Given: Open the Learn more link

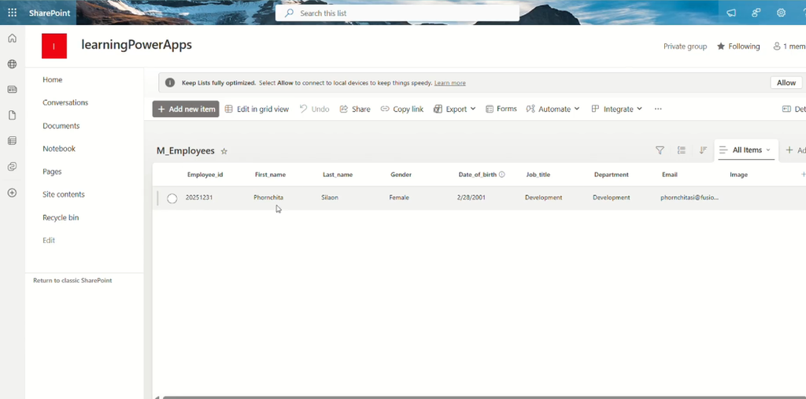Looking at the screenshot, I should 449,83.
